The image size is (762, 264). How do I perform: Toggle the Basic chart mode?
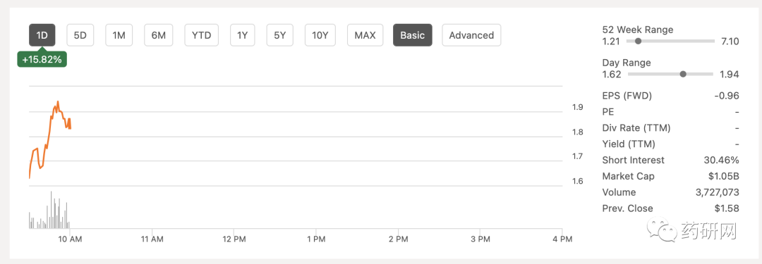click(413, 35)
